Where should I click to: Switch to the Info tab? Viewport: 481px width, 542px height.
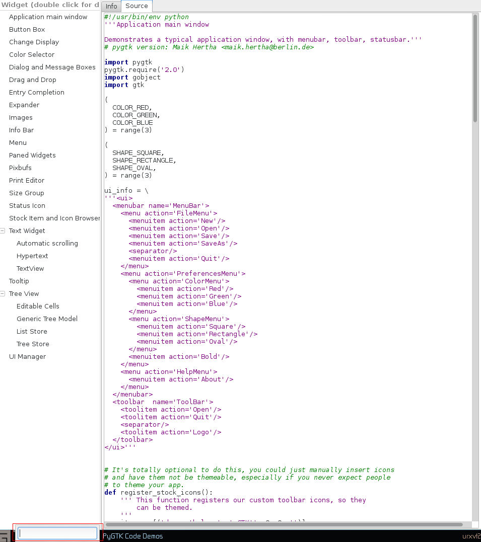coord(111,6)
